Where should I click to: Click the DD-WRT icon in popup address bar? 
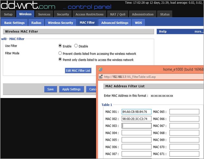101,77
